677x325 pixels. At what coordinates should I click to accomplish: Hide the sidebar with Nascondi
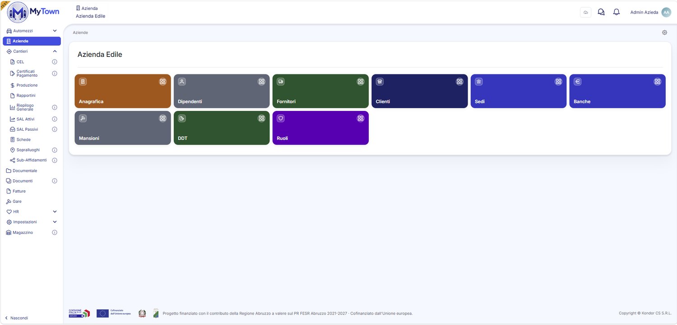(x=17, y=318)
